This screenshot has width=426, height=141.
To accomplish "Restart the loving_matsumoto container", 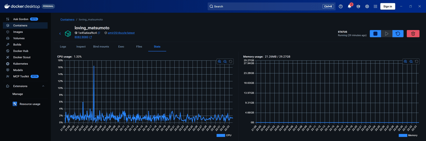I will 398,34.
